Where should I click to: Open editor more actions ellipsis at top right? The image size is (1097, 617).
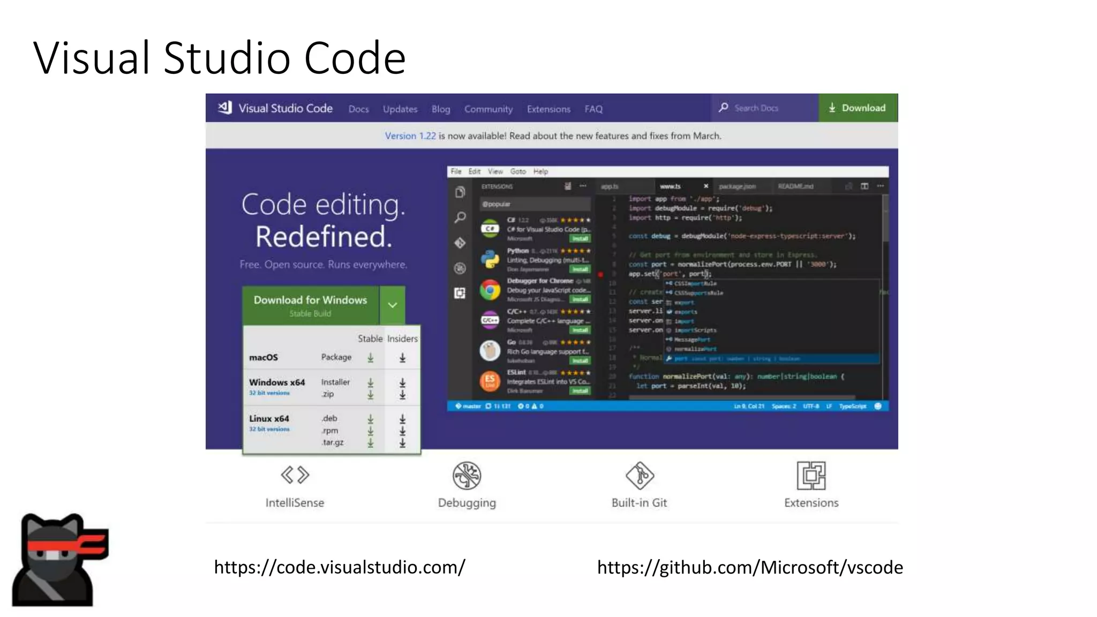pos(881,186)
